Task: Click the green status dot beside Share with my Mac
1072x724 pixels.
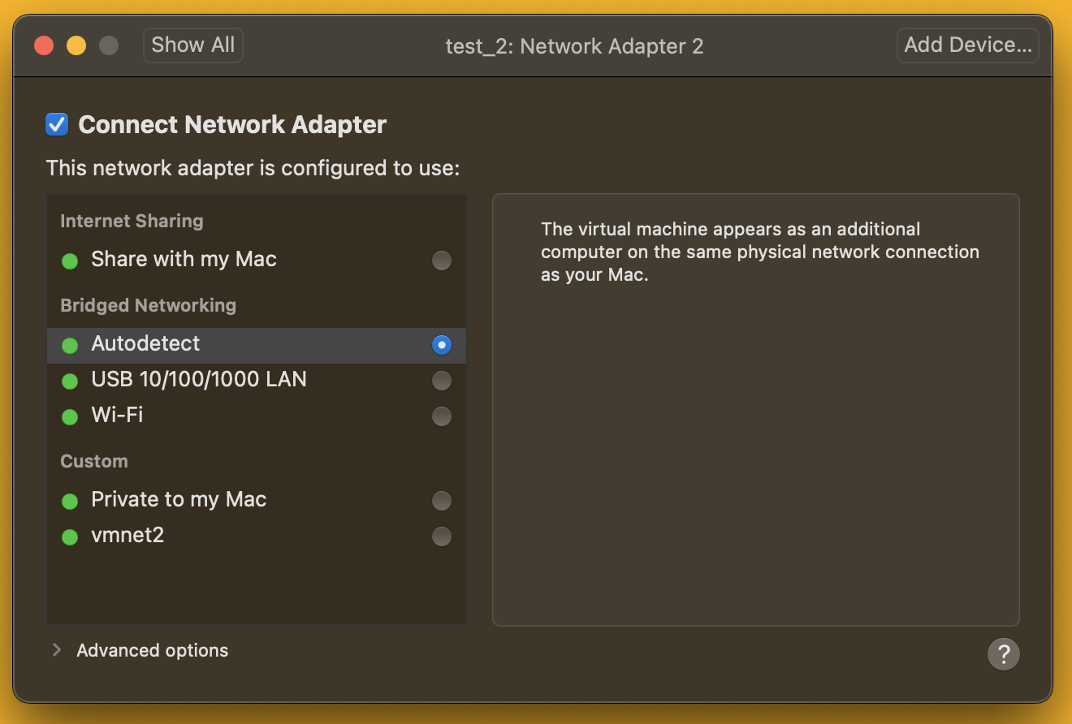Action: [x=70, y=261]
